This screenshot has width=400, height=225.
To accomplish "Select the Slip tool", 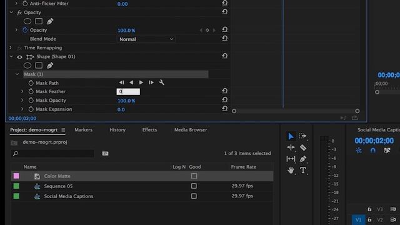I will [x=291, y=159].
